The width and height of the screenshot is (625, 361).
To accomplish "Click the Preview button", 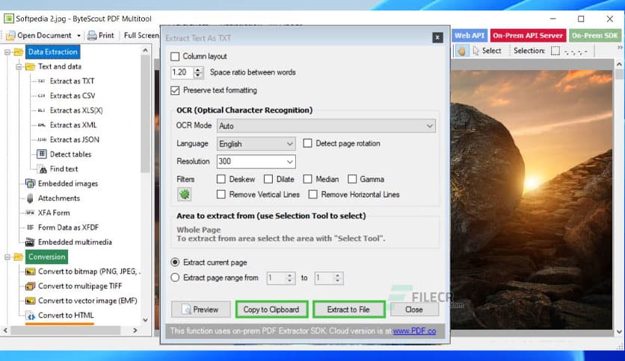I will 201,310.
